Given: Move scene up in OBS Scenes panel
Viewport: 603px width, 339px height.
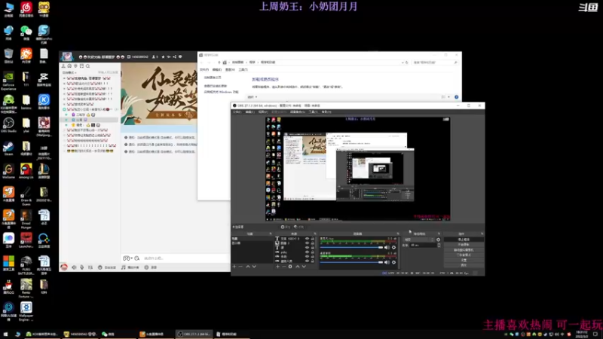Looking at the screenshot, I should [x=248, y=267].
